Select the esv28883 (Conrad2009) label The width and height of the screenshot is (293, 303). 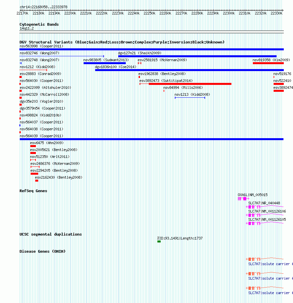coord(40,74)
